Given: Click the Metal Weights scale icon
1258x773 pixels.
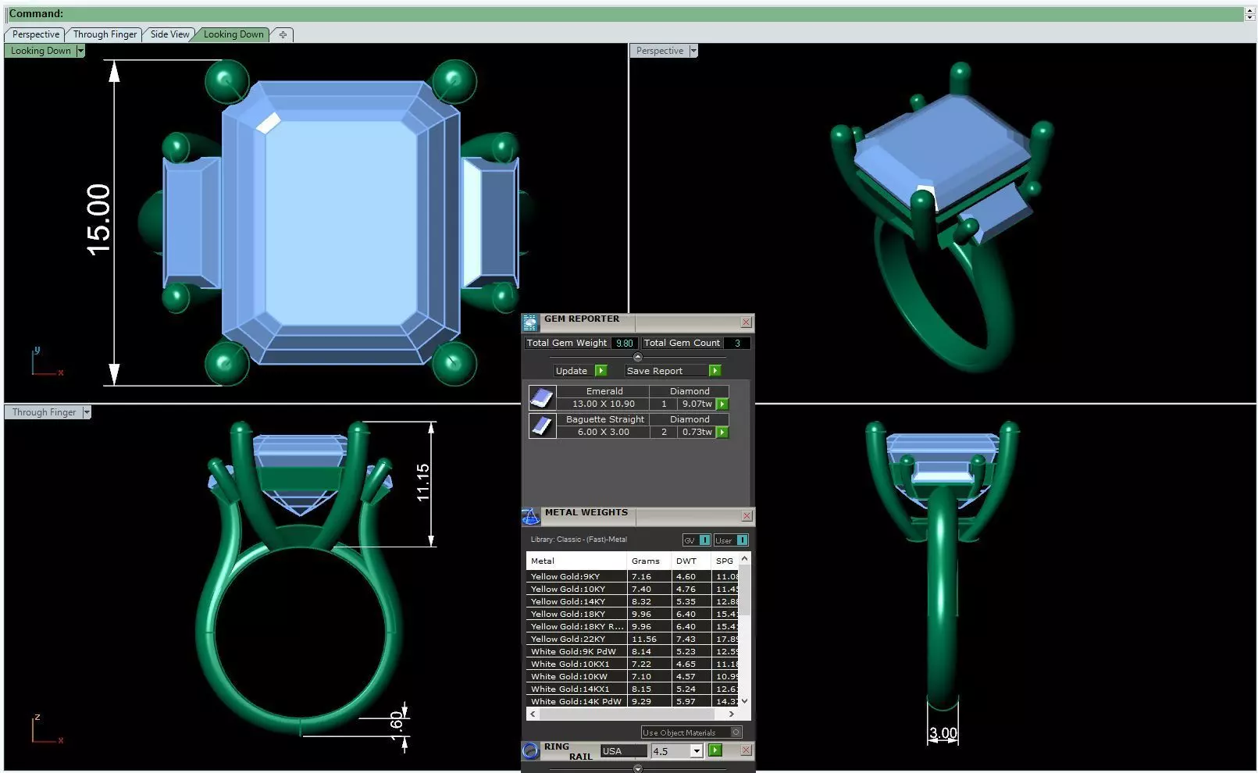Looking at the screenshot, I should [x=530, y=515].
